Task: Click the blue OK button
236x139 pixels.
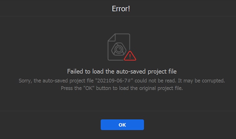Action: point(122,125)
